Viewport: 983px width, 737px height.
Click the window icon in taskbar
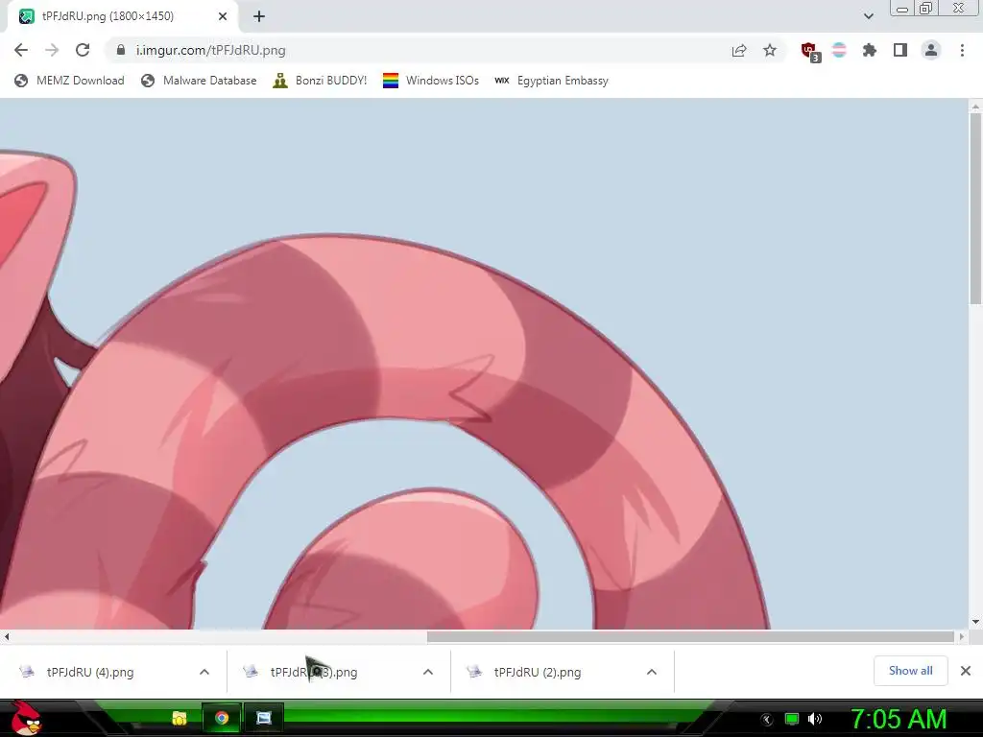click(264, 718)
